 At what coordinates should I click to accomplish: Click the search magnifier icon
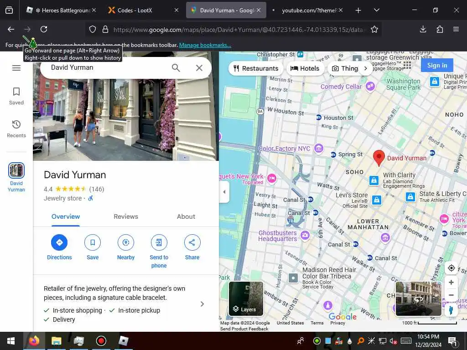176,68
